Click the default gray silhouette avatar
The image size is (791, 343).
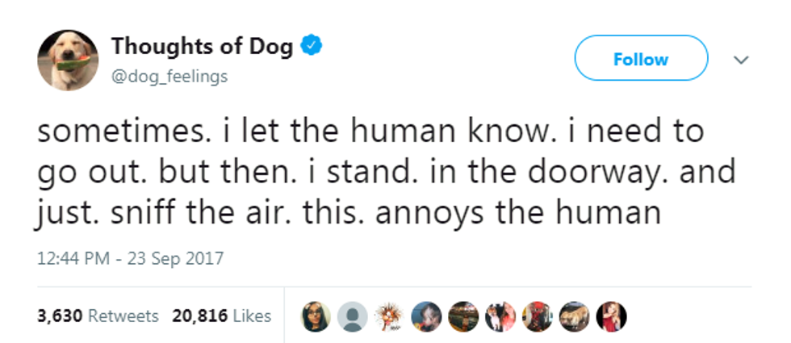pyautogui.click(x=351, y=316)
